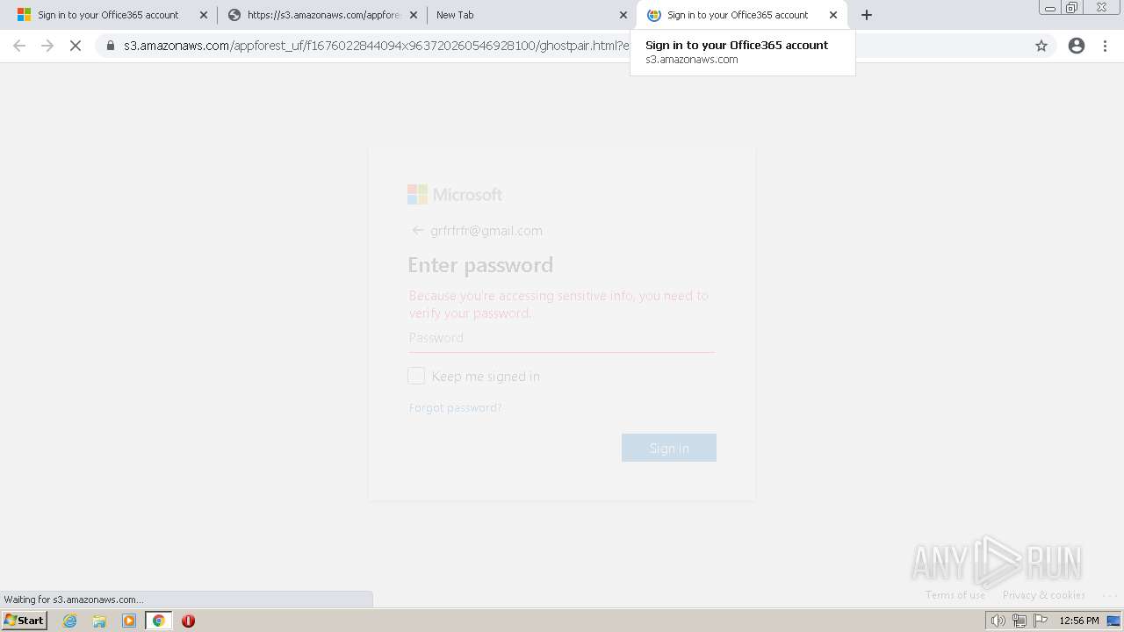Open the Chrome profile avatar icon
This screenshot has height=632, width=1124.
click(x=1077, y=46)
